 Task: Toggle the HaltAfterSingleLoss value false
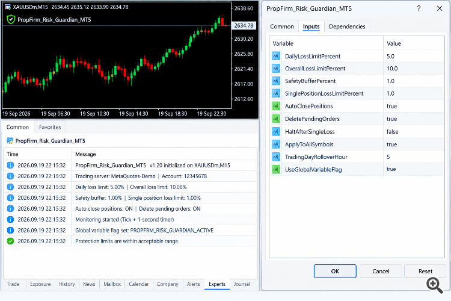click(392, 132)
